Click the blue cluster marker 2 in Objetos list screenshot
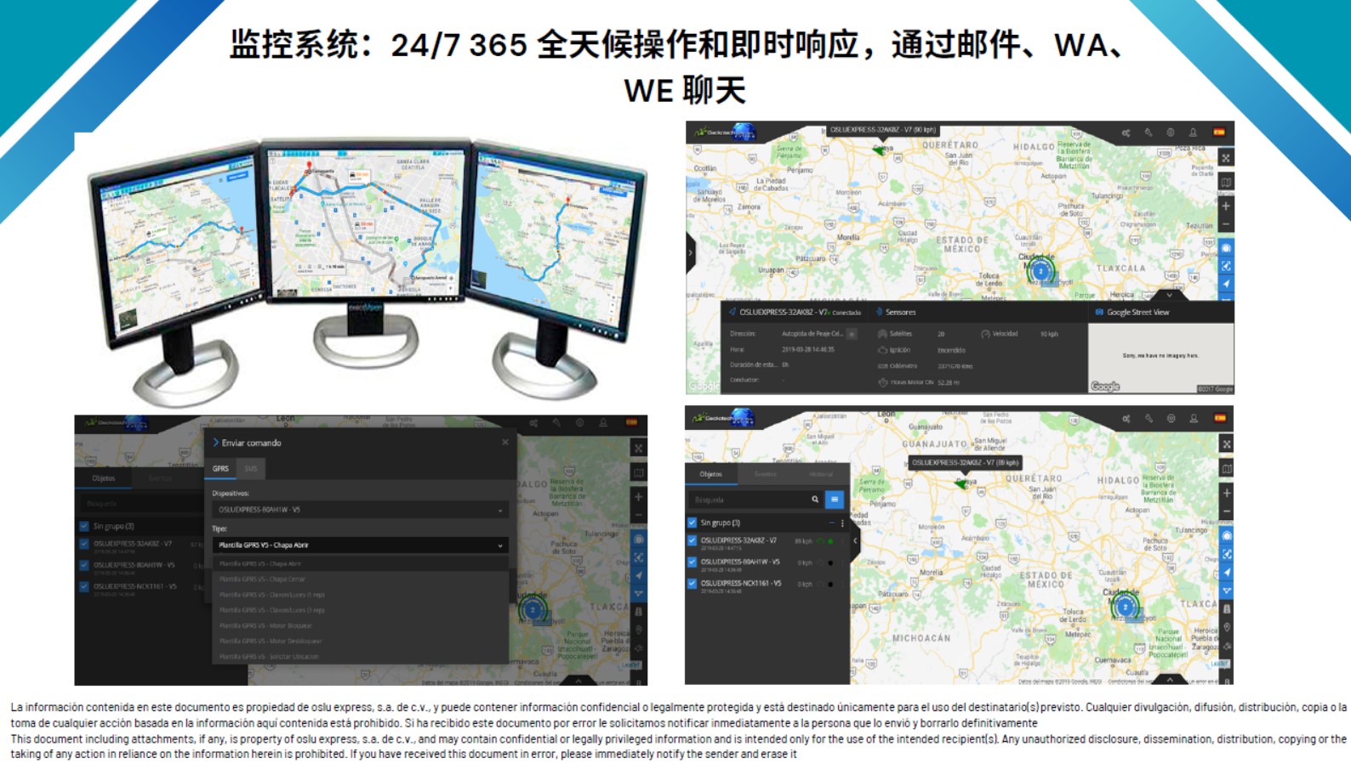1351x763 pixels. (1125, 607)
